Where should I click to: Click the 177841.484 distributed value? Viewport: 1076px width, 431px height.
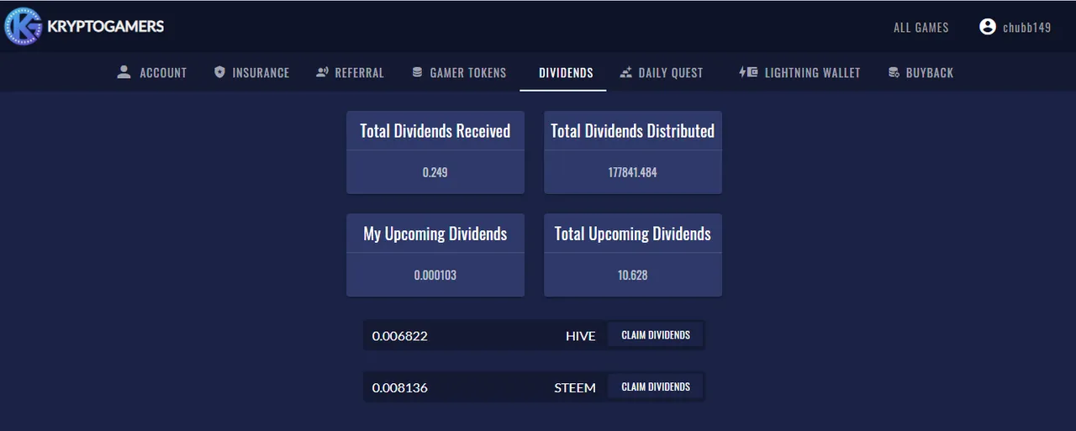(x=633, y=172)
